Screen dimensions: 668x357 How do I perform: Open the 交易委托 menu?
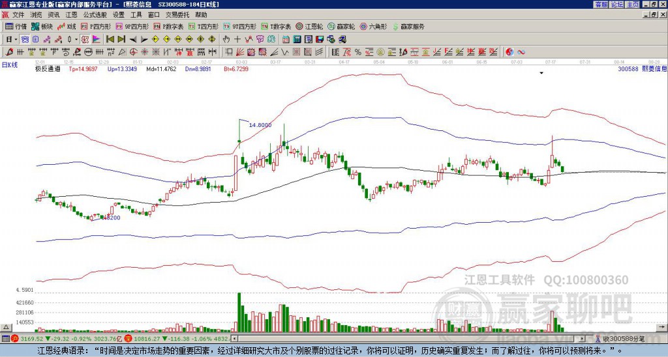pyautogui.click(x=177, y=15)
